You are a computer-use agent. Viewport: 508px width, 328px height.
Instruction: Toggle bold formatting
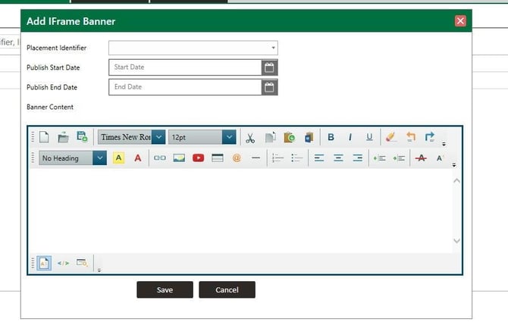(331, 137)
